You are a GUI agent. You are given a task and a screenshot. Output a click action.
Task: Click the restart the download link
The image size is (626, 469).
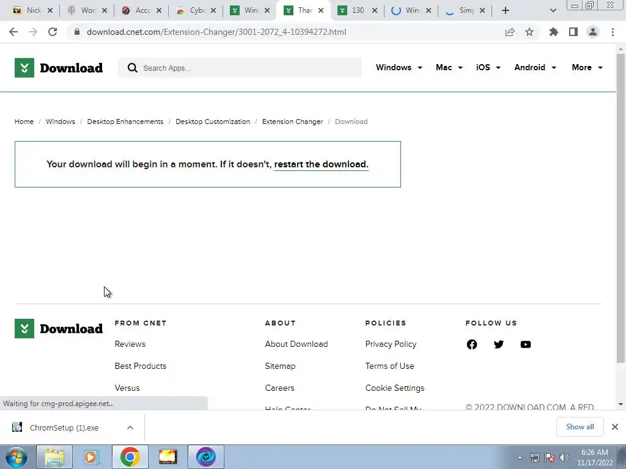pos(322,164)
